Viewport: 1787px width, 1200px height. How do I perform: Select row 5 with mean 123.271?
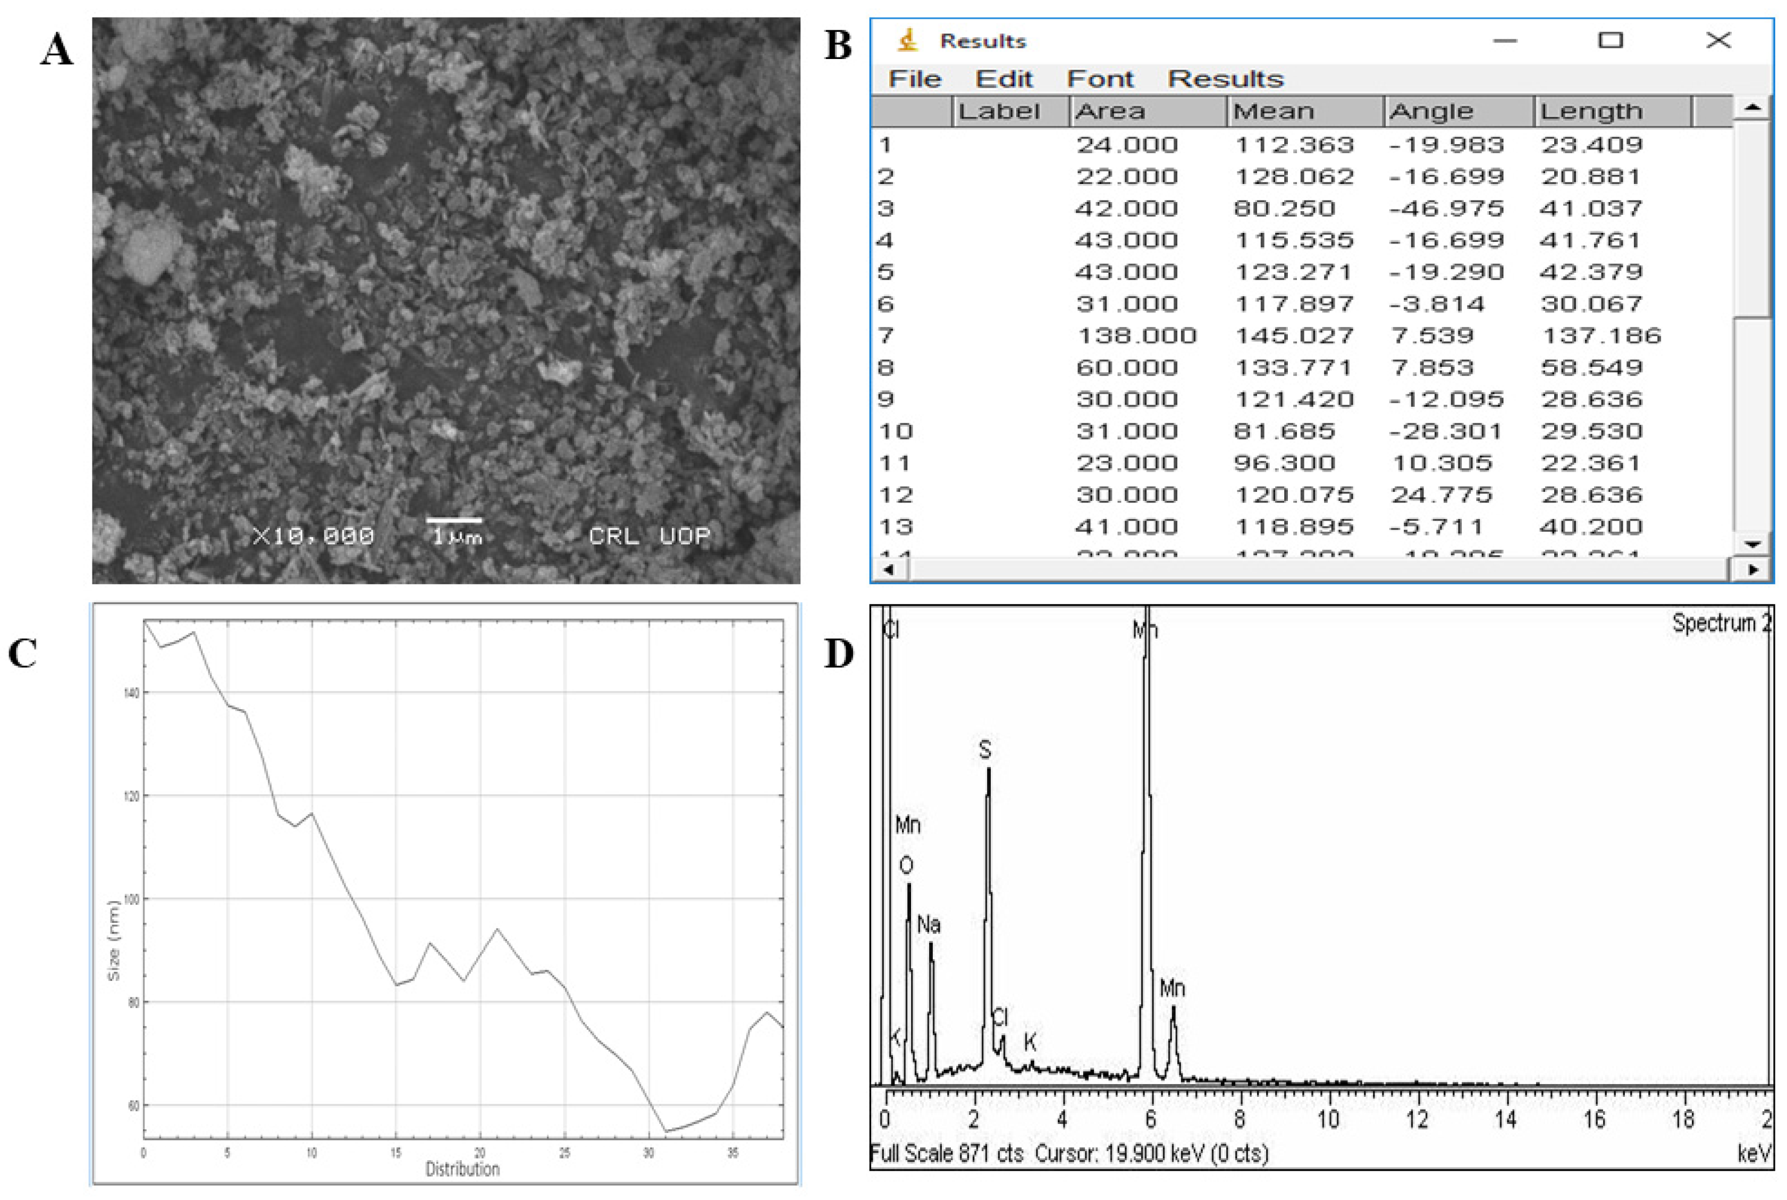coord(1302,272)
